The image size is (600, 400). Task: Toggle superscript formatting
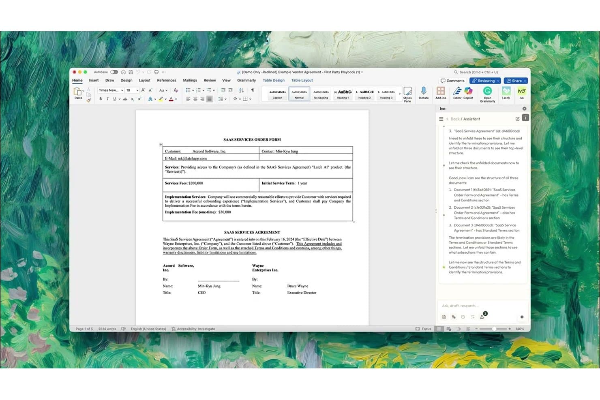(x=139, y=99)
